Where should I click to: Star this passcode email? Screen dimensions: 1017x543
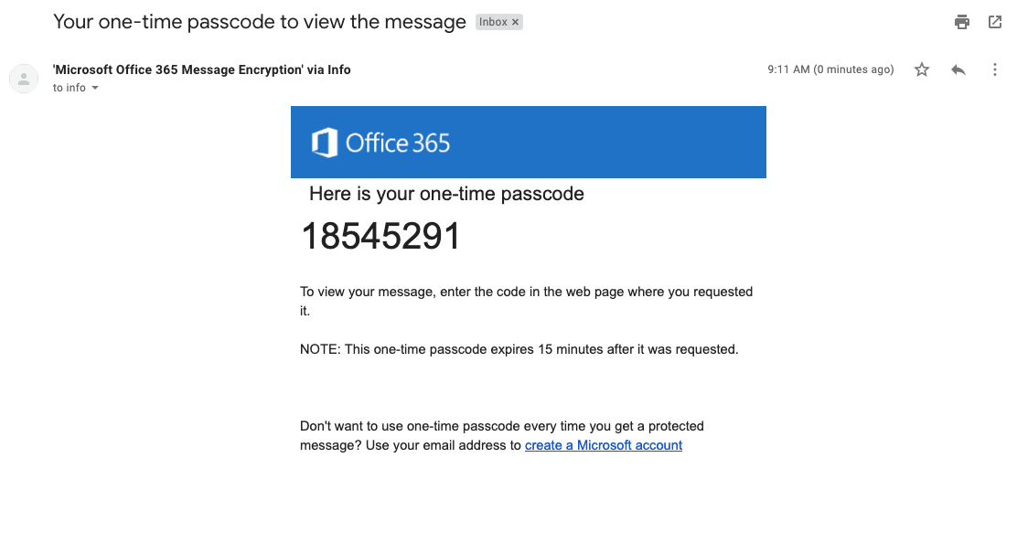pos(922,69)
